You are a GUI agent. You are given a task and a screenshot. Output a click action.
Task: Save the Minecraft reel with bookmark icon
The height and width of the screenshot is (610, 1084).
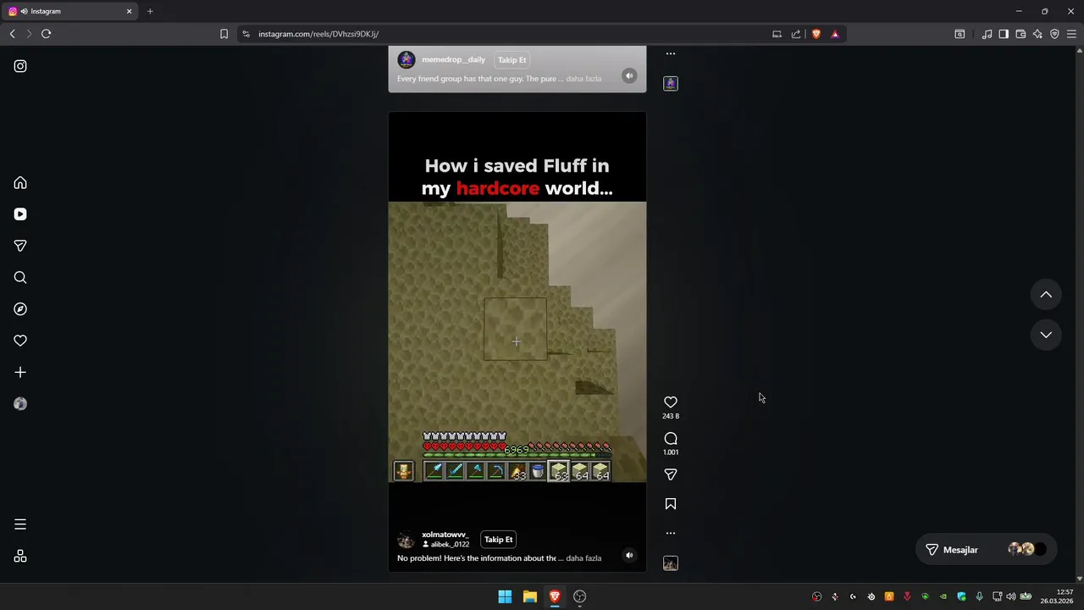(671, 504)
